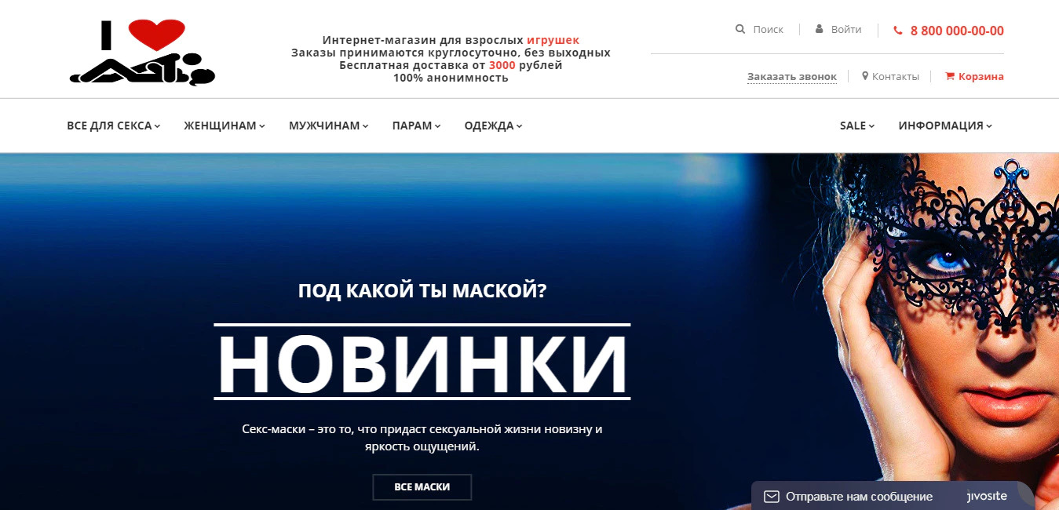Image resolution: width=1059 pixels, height=510 pixels.
Task: Click the НОВИНКИ banner heading
Action: 422,364
